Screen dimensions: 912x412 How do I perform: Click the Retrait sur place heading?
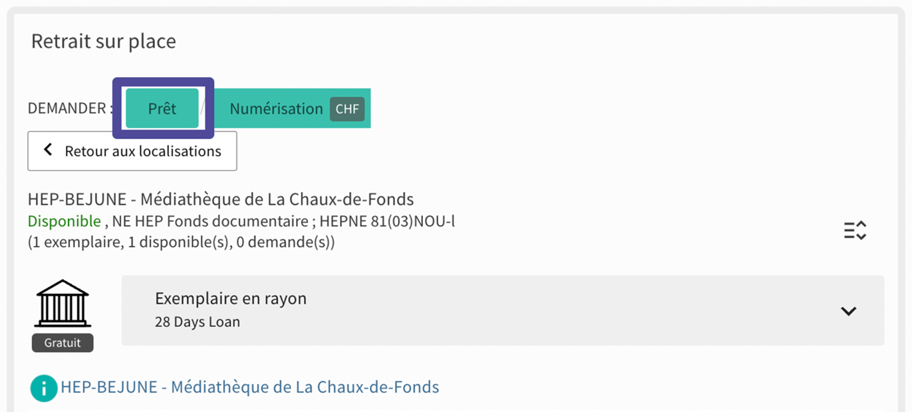104,41
